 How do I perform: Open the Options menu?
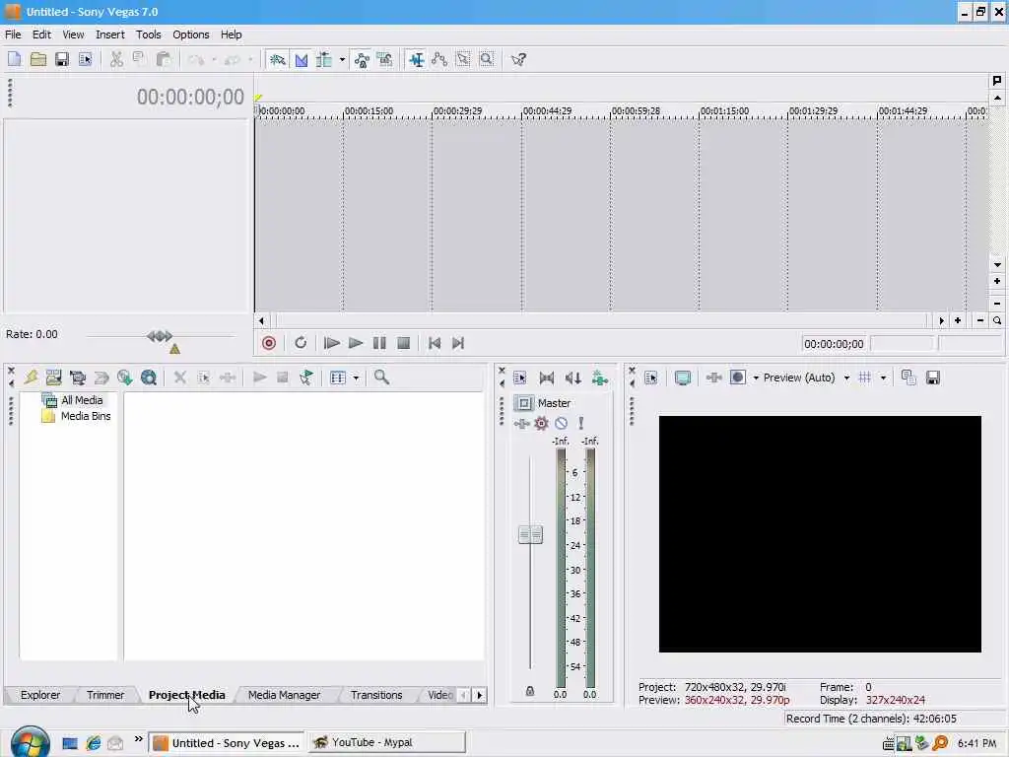pyautogui.click(x=190, y=34)
